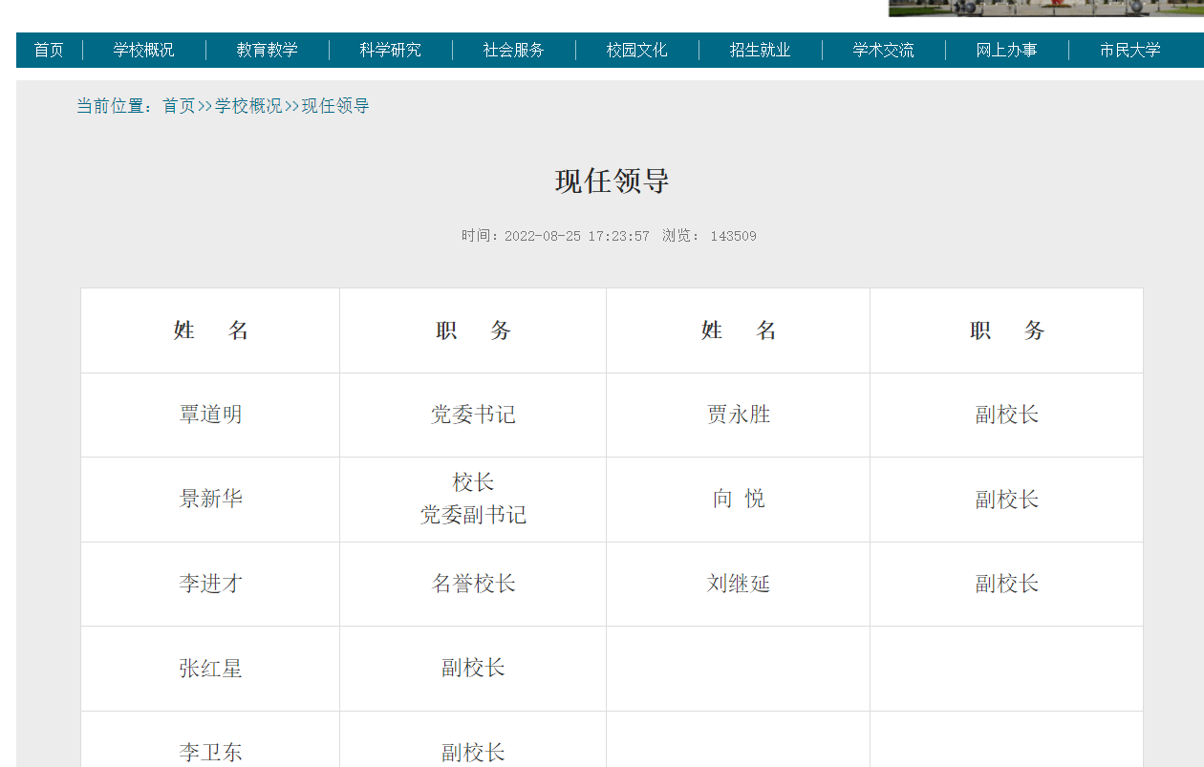Follow the 学校概况 breadcrumb link
The width and height of the screenshot is (1204, 767).
point(248,106)
